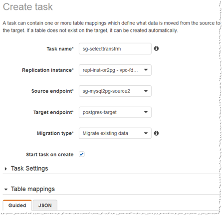This screenshot has width=222, height=215.
Task: Click the Task name label
Action: point(60,49)
